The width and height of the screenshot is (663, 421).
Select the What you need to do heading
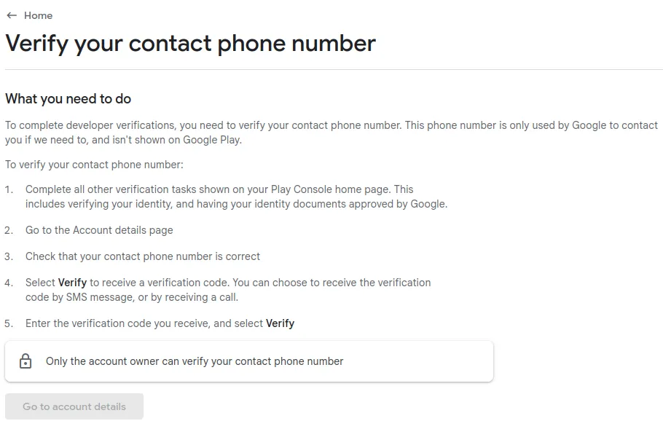point(68,98)
